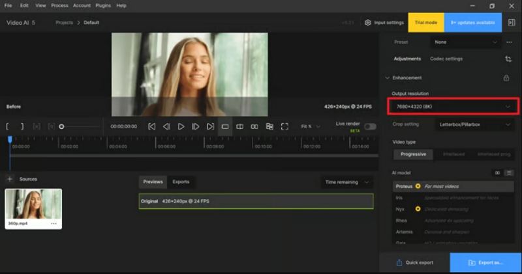Click timeline at the 00:06:00 mark
Image resolution: width=522 pixels, height=274 pixels.
coord(166,146)
